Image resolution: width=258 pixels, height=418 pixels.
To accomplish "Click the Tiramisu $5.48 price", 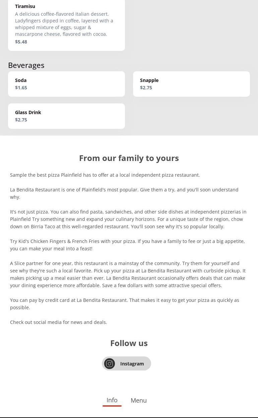I will pyautogui.click(x=21, y=42).
